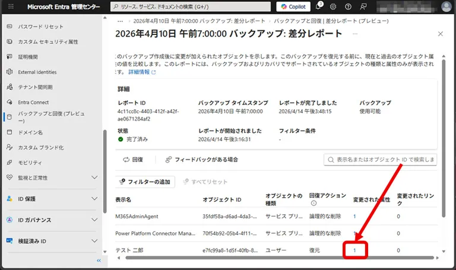Sort by オブジェクト ID column header
Image resolution: width=456 pixels, height=270 pixels.
click(222, 199)
